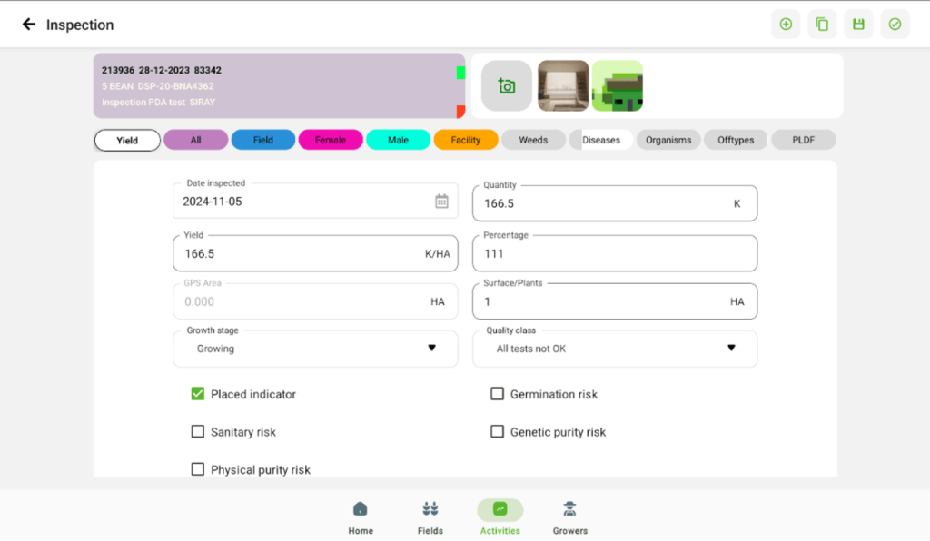This screenshot has width=930, height=541.
Task: Click the green status square on header card
Action: click(460, 73)
